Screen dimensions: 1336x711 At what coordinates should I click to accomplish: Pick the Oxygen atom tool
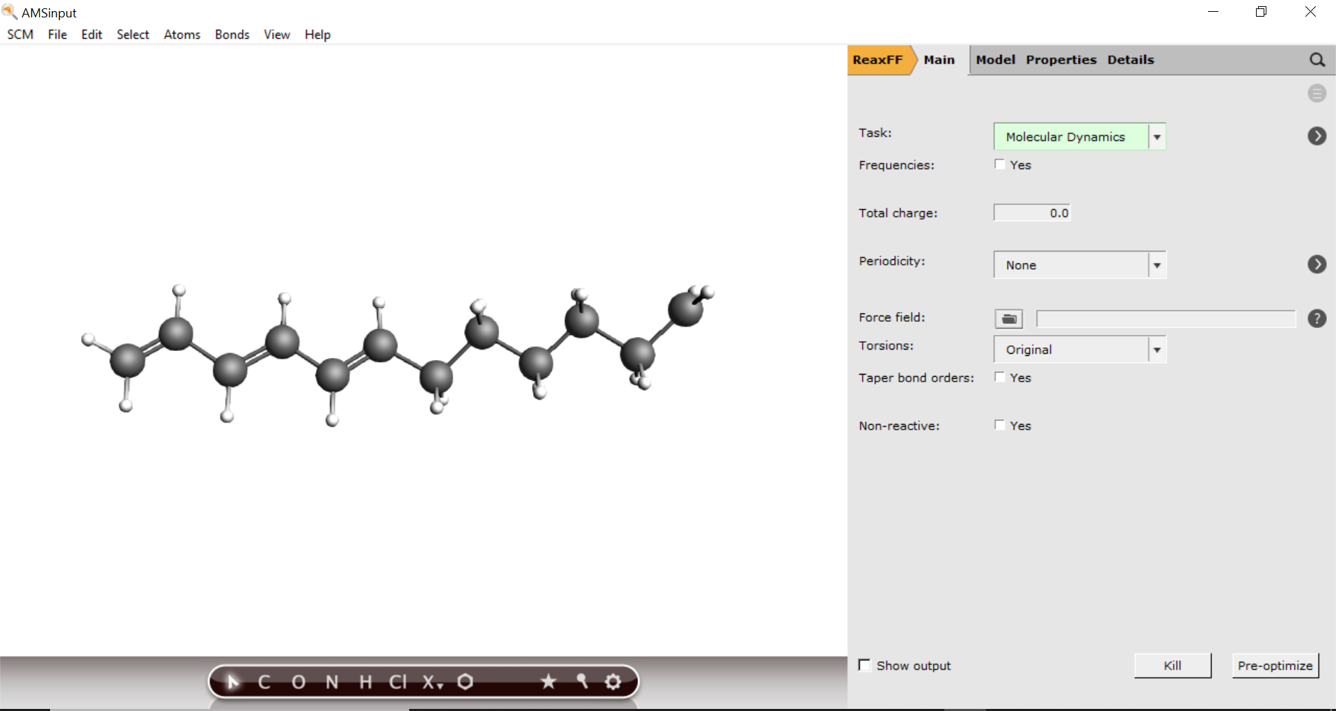[x=299, y=682]
